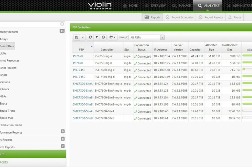Clear the sidebar search box

tap(62, 24)
